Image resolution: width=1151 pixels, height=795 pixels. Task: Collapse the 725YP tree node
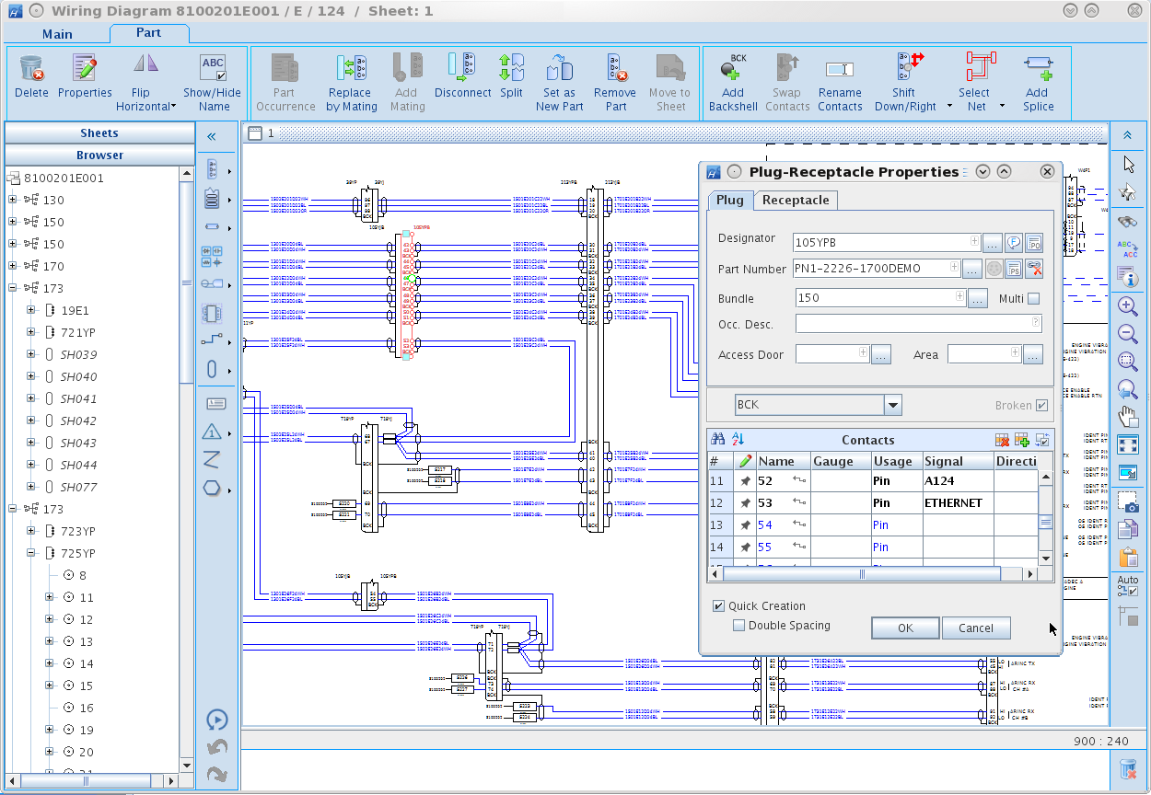[x=30, y=553]
